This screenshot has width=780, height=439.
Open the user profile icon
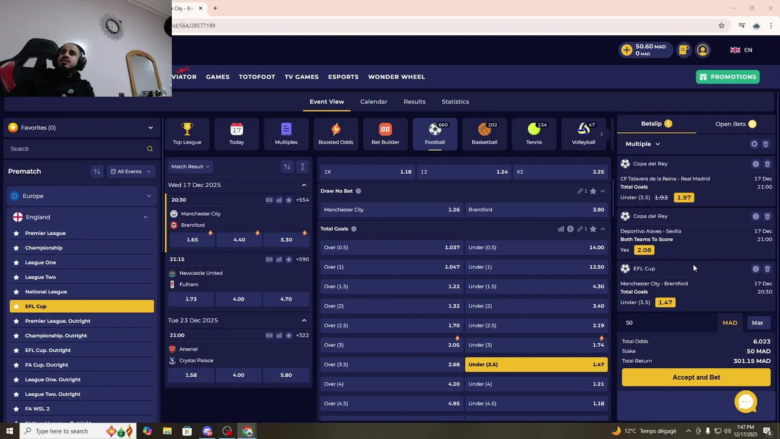(x=703, y=50)
